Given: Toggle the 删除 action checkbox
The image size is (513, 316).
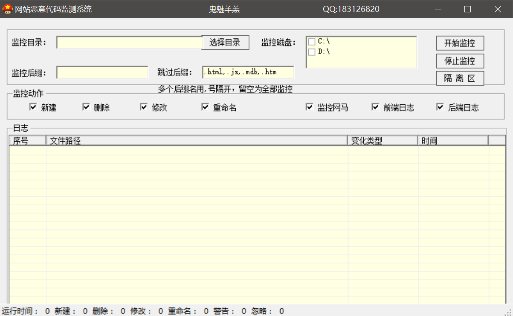Looking at the screenshot, I should (x=86, y=107).
